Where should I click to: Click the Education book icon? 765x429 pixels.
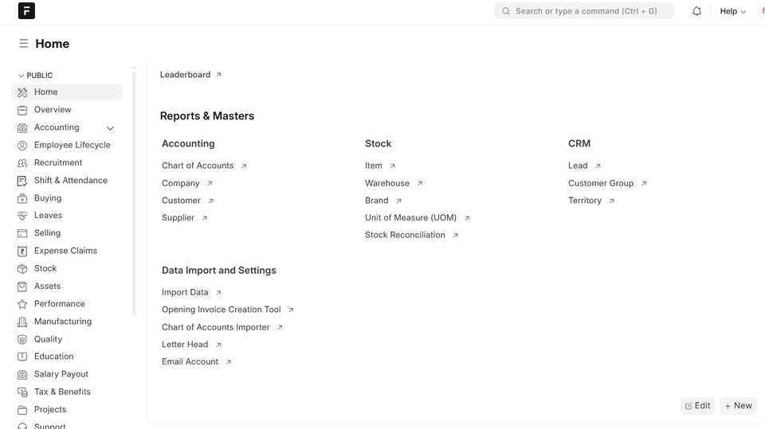pos(22,357)
